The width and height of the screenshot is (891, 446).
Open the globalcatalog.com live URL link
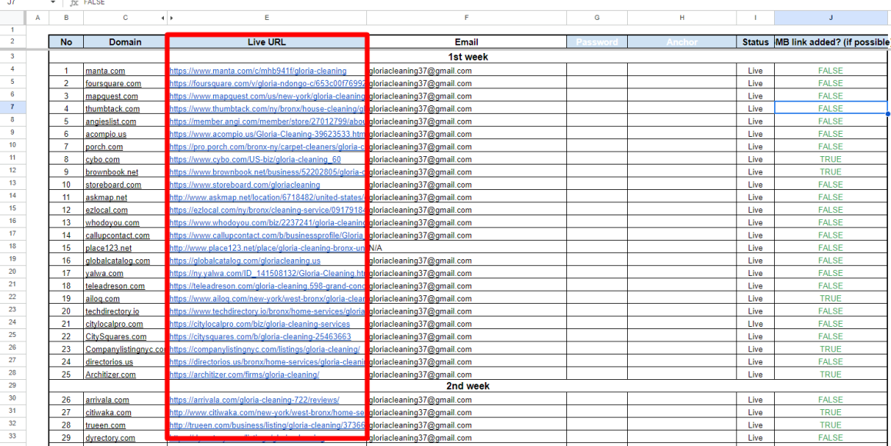click(x=245, y=261)
